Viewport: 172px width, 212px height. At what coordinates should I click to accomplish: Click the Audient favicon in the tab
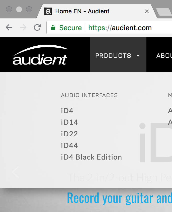coord(48,11)
